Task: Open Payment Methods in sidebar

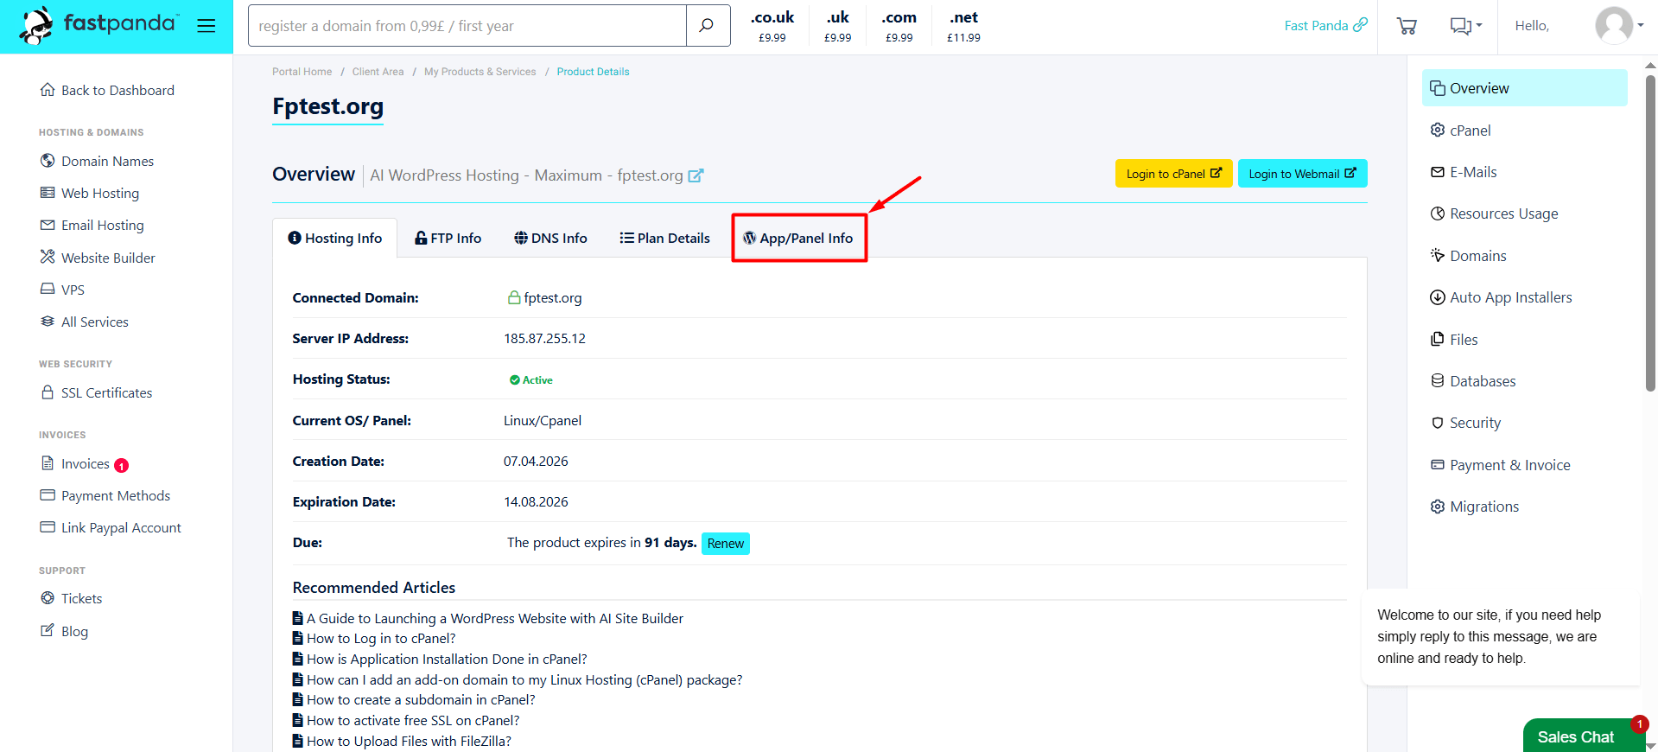Action: point(105,495)
